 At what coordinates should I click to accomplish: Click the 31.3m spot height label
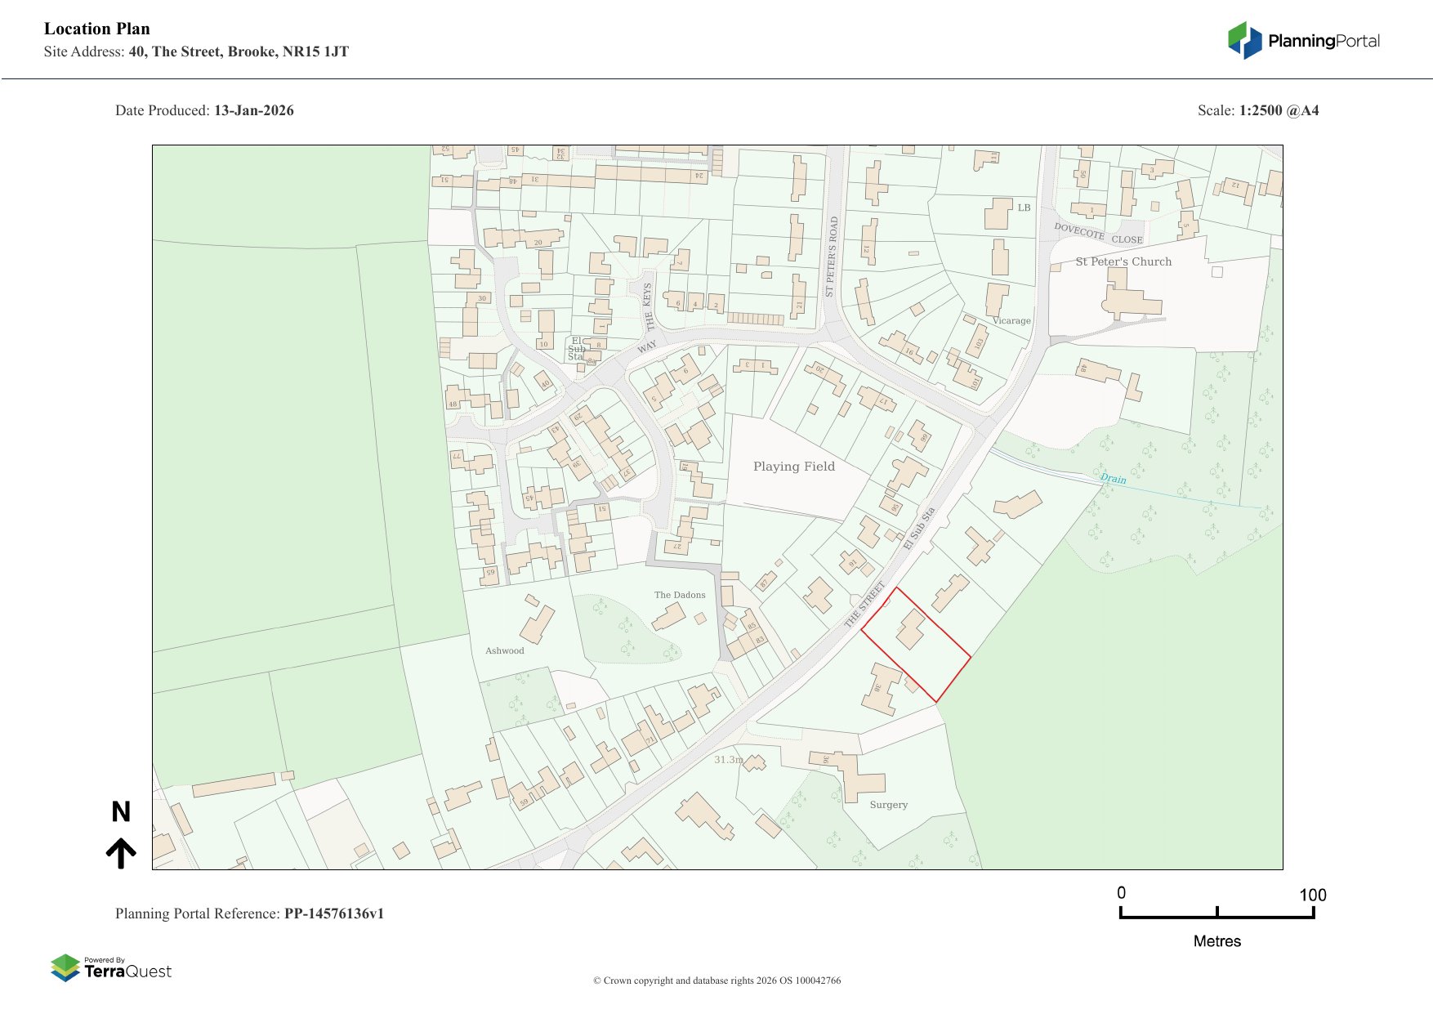point(728,760)
